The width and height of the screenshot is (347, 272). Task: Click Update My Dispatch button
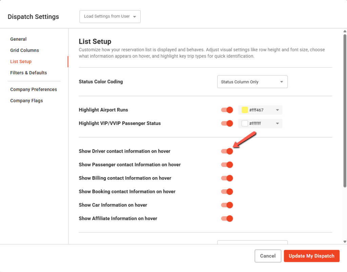[x=311, y=256]
